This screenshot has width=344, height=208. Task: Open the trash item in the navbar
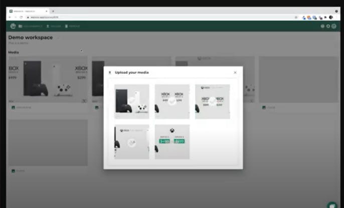point(72,26)
